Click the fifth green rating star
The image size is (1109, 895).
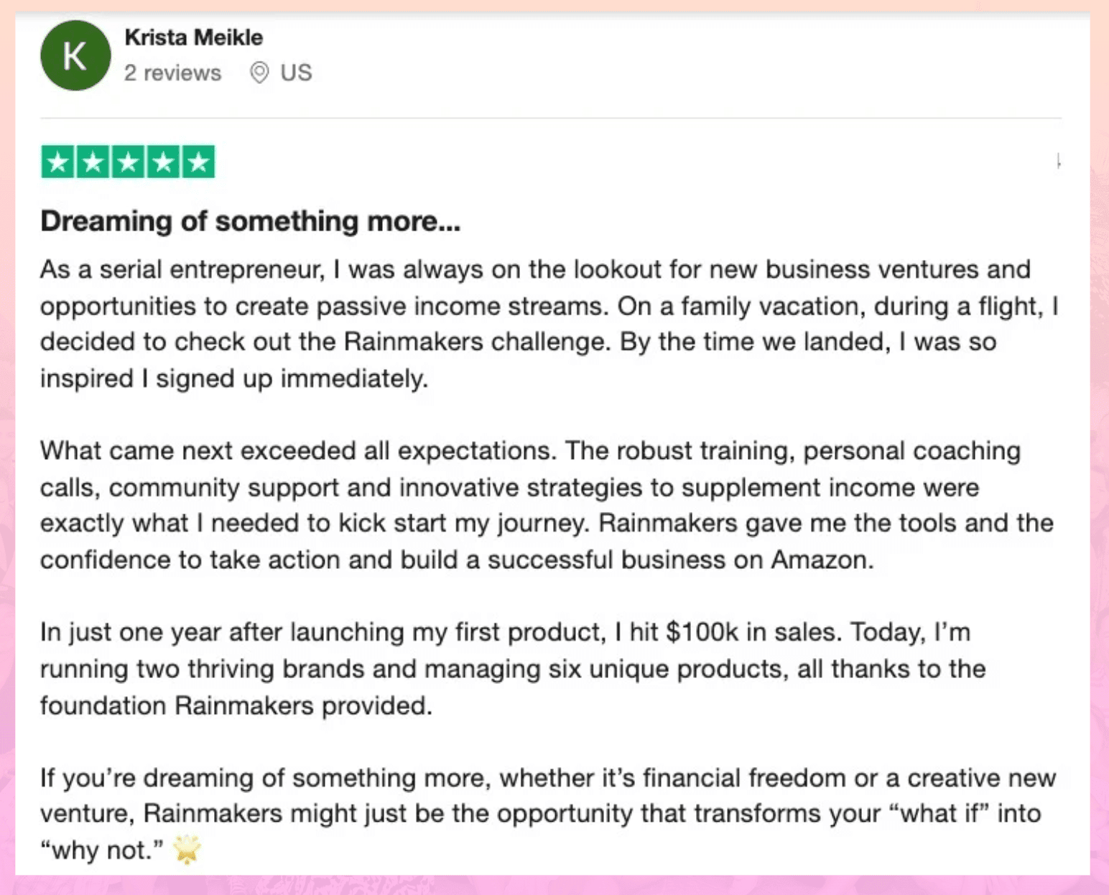(198, 162)
